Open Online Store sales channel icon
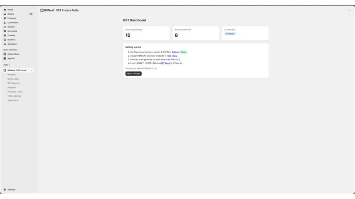Image resolution: width=355 pixels, height=199 pixels. (x=5, y=54)
